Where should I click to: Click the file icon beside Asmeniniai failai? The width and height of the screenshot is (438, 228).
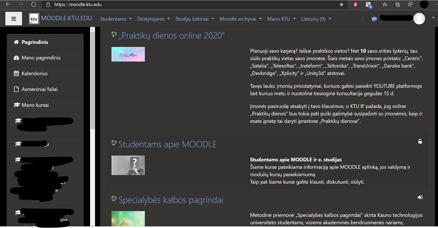(16, 89)
